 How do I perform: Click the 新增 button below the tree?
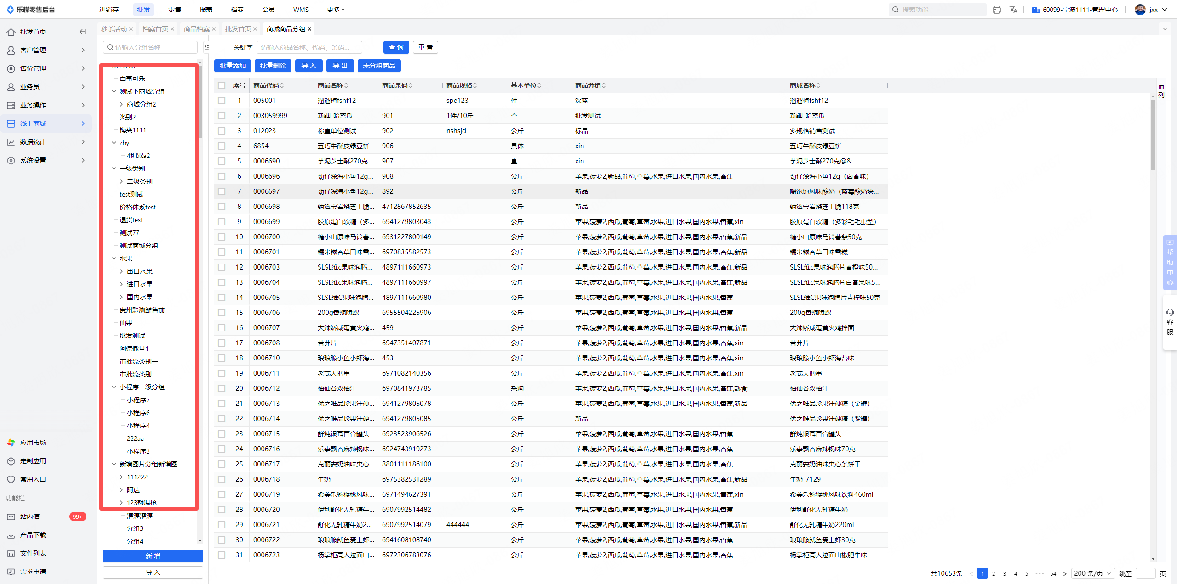pos(153,556)
